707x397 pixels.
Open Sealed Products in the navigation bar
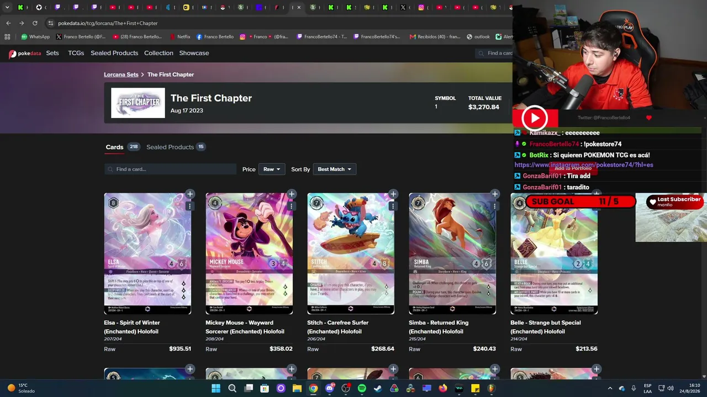114,53
